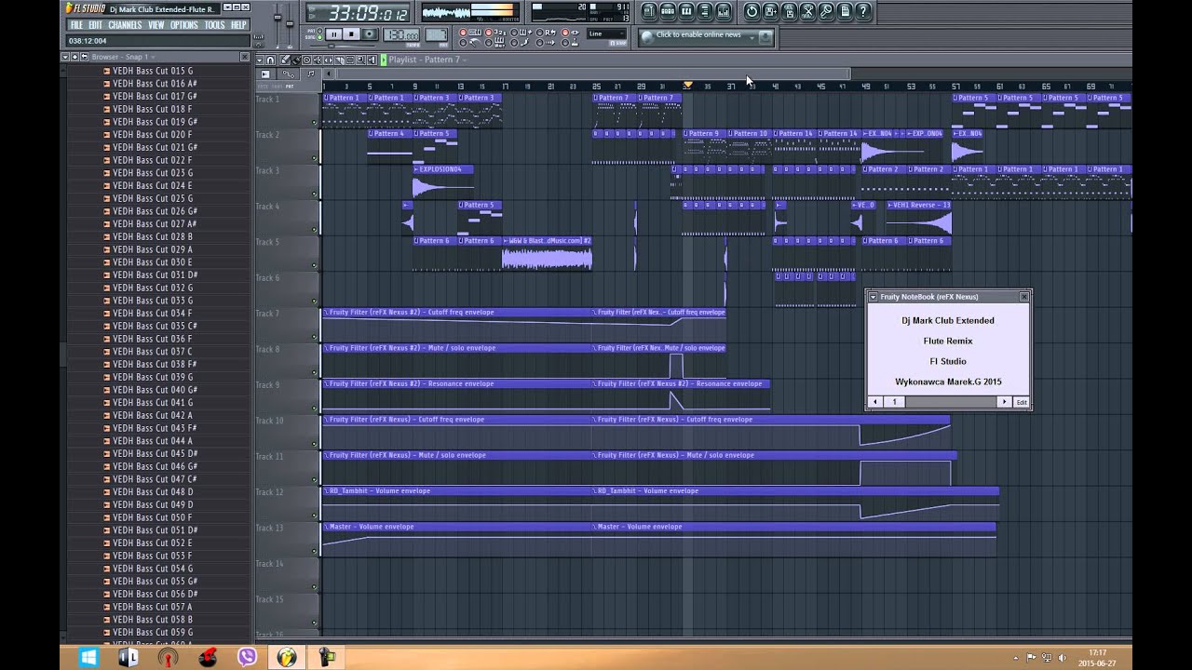Open the VIEW menu
The height and width of the screenshot is (670, 1192).
(156, 25)
